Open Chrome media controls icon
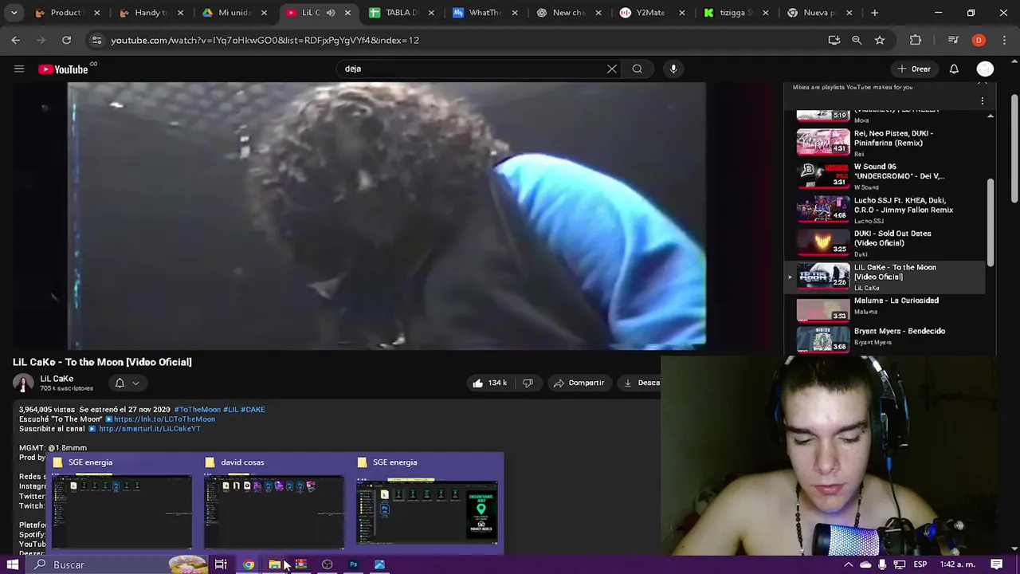Viewport: 1020px width, 574px height. (x=953, y=40)
